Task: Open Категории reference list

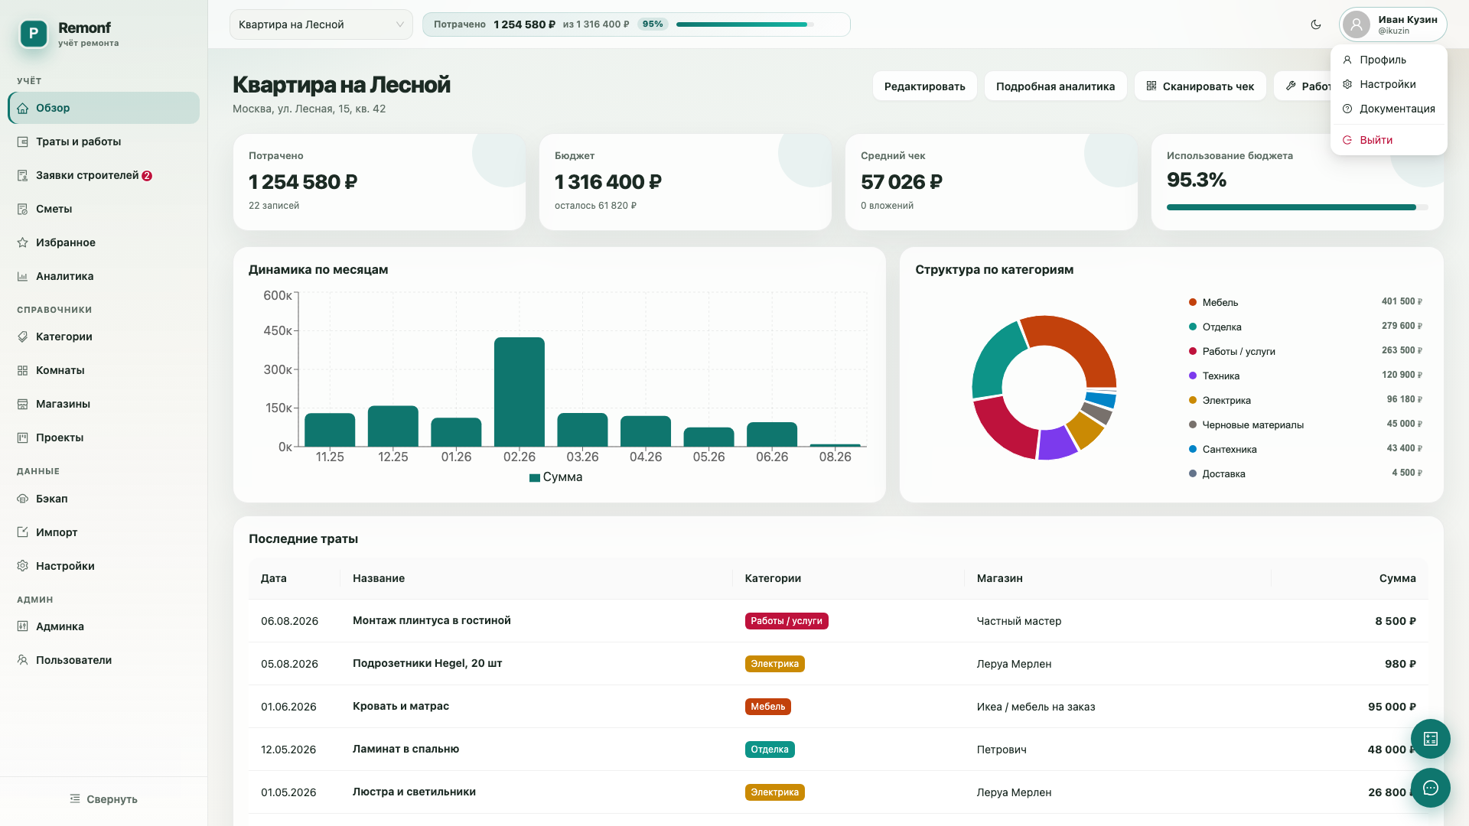Action: click(x=104, y=337)
